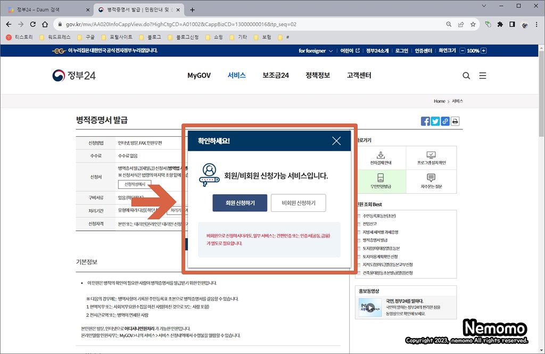The width and height of the screenshot is (545, 354).
Task: Open 전입신고 in Best list
Action: (369, 224)
